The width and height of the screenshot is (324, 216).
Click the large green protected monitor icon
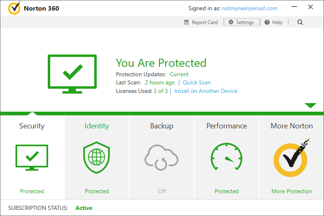72,74
